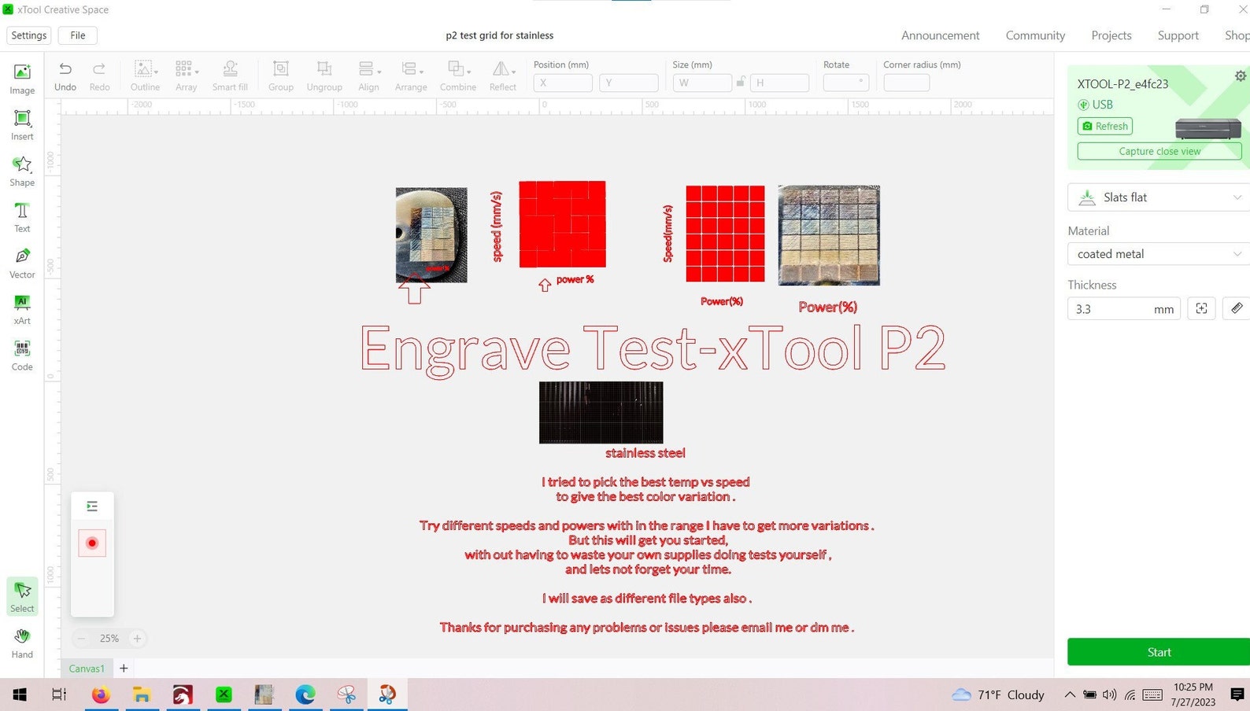
Task: Open File Explorer from taskbar
Action: click(x=142, y=694)
